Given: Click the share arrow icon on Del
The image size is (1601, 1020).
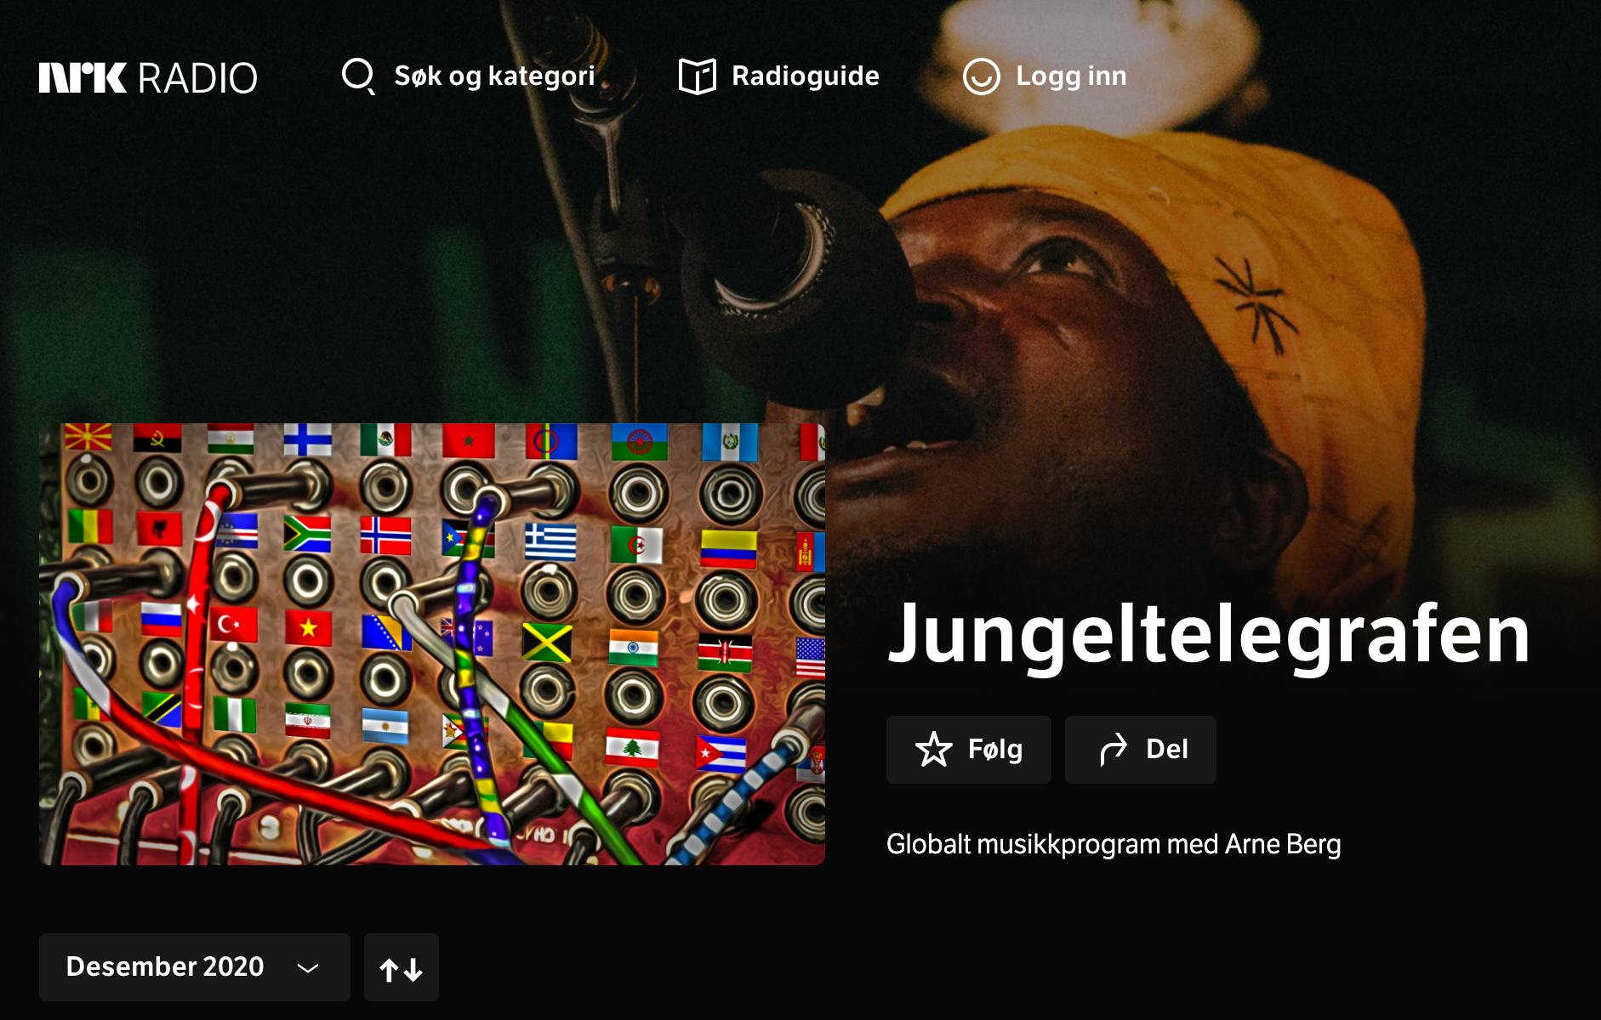Looking at the screenshot, I should tap(1113, 750).
